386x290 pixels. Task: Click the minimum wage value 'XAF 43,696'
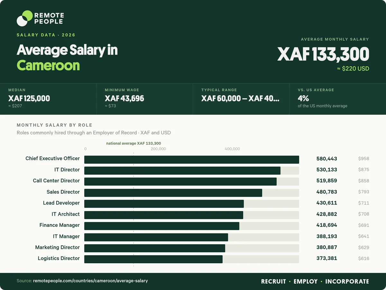124,98
